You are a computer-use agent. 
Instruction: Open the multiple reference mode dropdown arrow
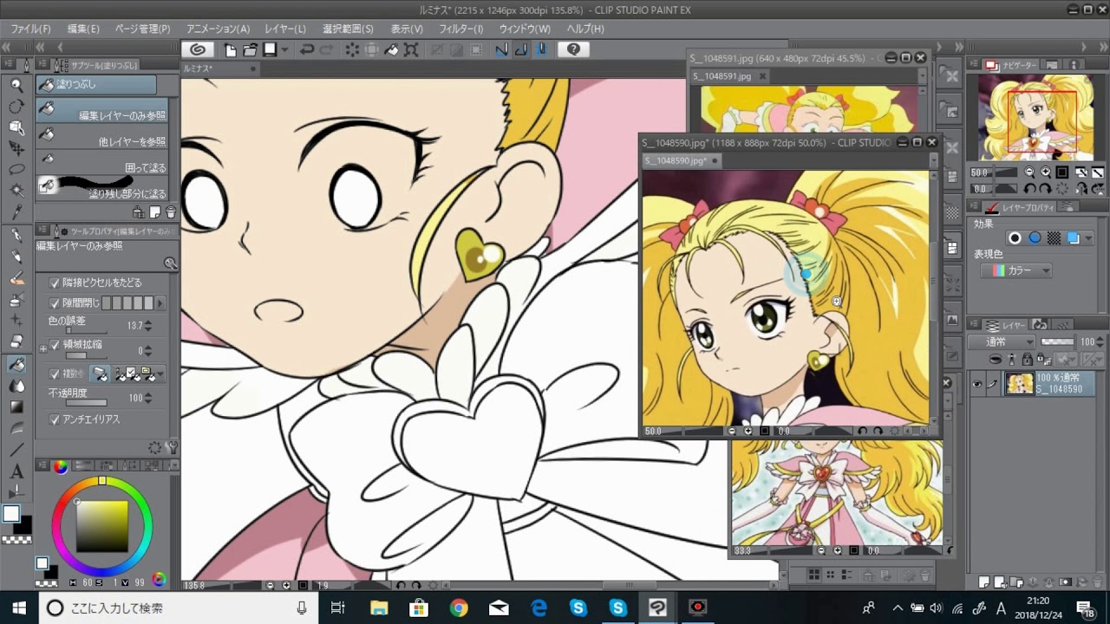(x=160, y=374)
